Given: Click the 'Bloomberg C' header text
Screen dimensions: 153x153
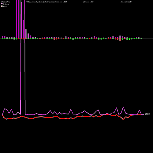Looking at the screenshot, I should 126,2.
